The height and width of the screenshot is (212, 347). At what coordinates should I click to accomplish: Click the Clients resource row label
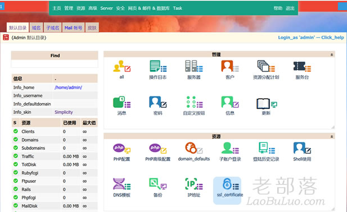(28, 131)
